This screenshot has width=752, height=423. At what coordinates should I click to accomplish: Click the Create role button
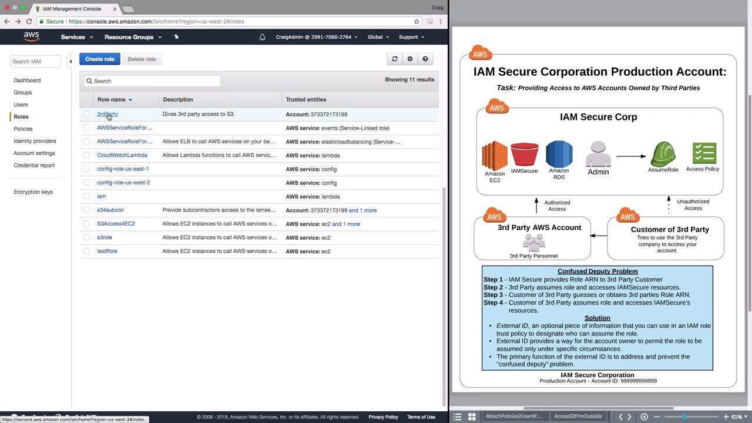pos(100,59)
